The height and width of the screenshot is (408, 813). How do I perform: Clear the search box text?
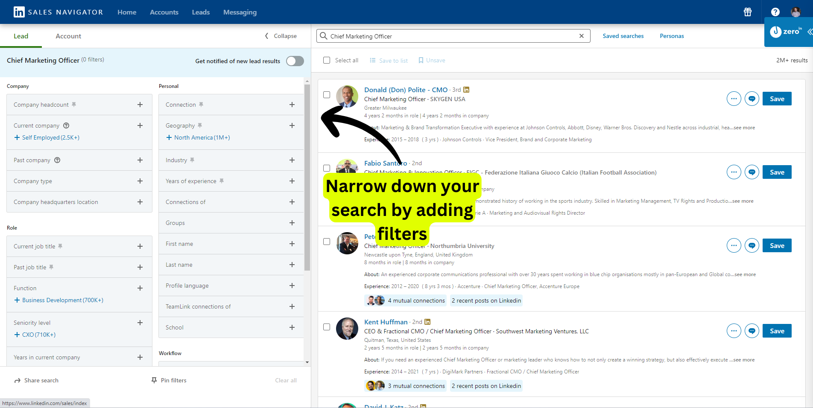pyautogui.click(x=581, y=36)
